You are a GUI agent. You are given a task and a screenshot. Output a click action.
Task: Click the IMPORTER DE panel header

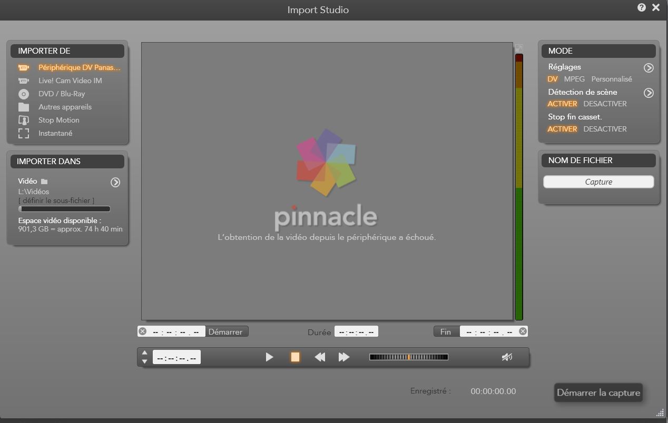click(67, 51)
